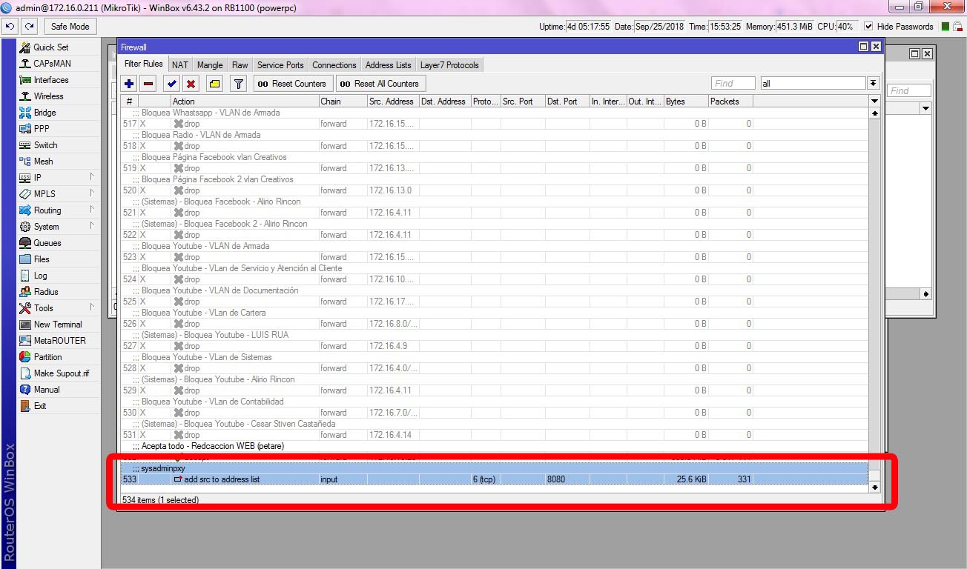
Task: Switch to the Raw tab
Action: (240, 65)
